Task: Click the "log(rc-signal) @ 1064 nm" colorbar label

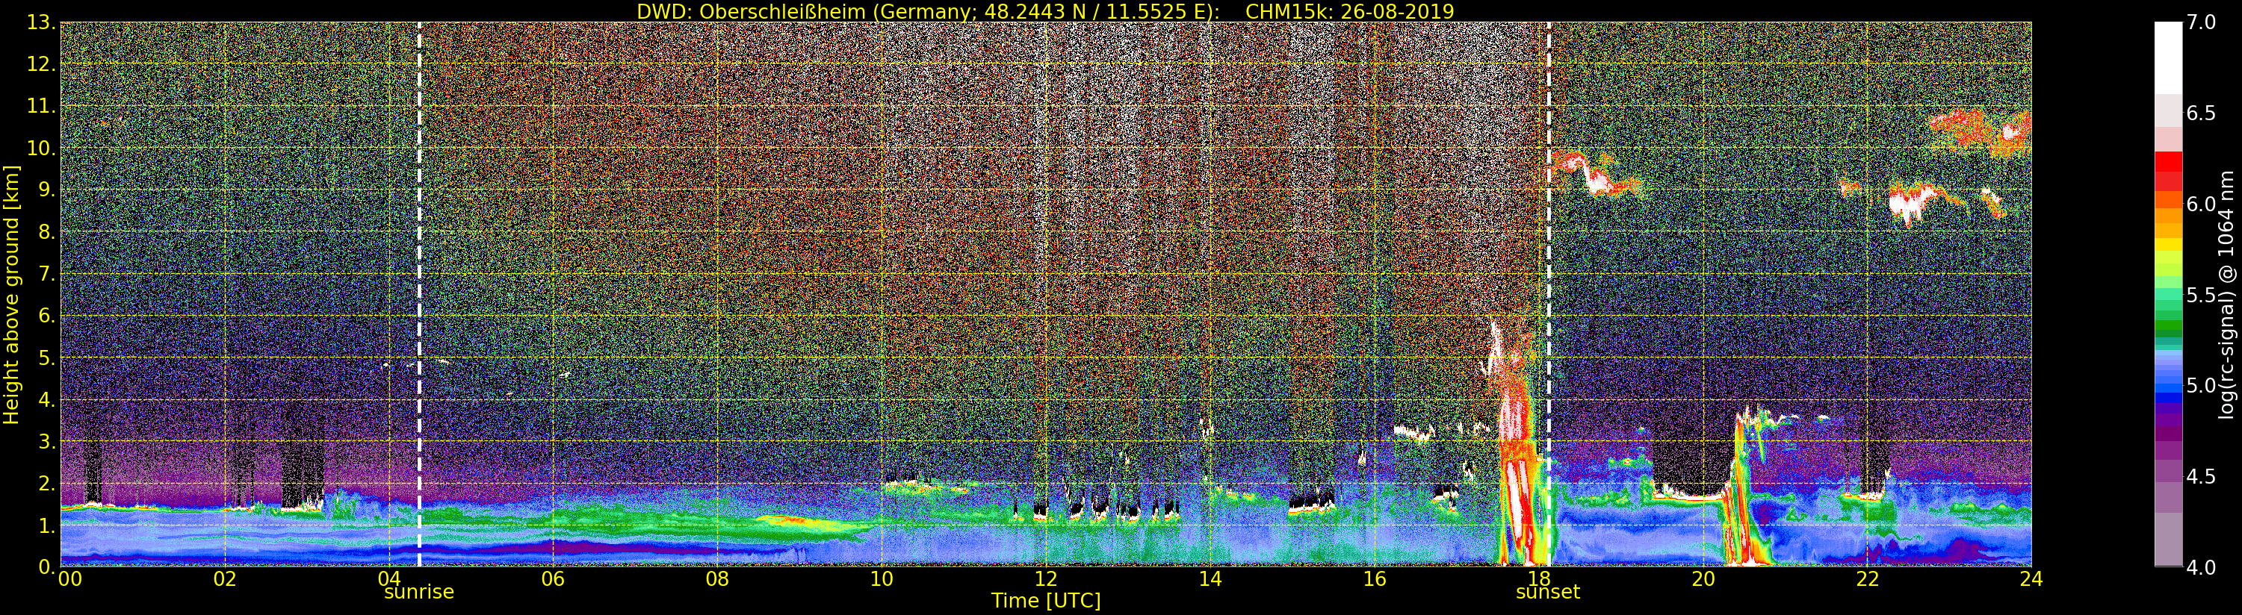Action: click(2226, 294)
